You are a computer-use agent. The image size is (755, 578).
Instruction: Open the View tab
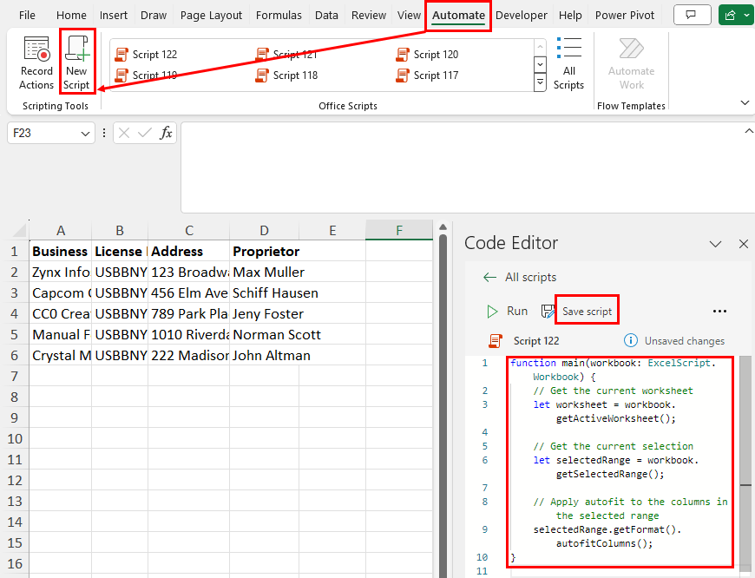tap(409, 16)
